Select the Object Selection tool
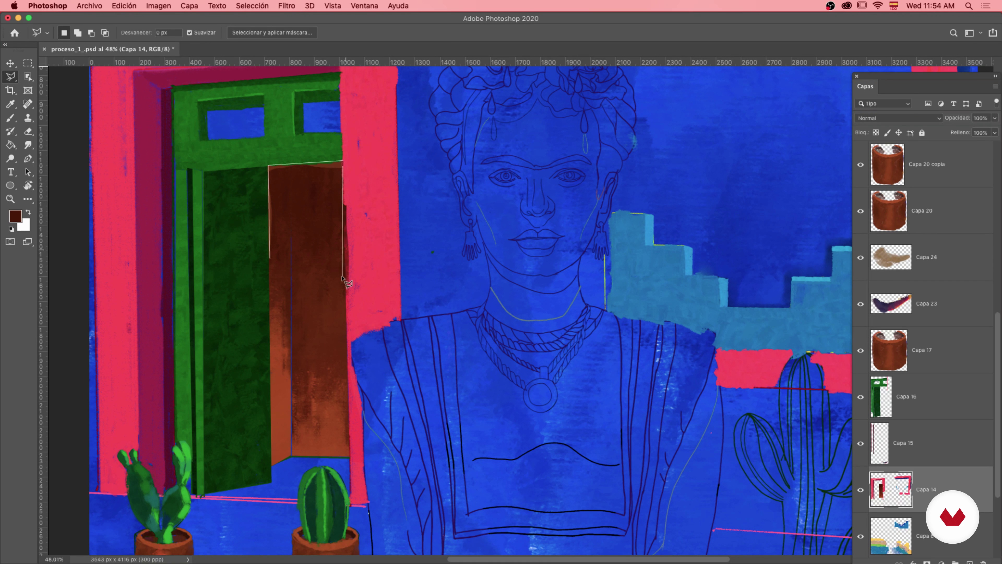Image resolution: width=1002 pixels, height=564 pixels. coord(28,77)
